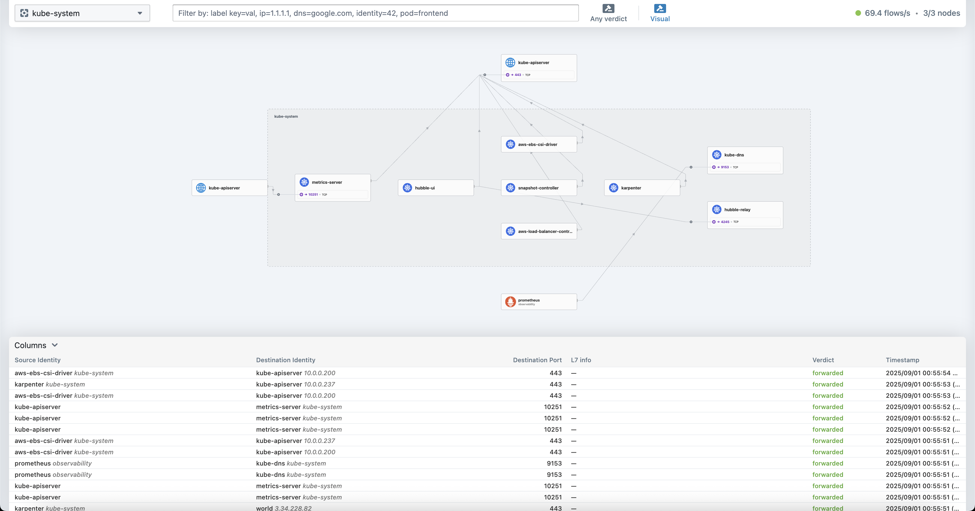The height and width of the screenshot is (511, 975).
Task: Click the aws-load-balancer-controller service icon
Action: 510,232
